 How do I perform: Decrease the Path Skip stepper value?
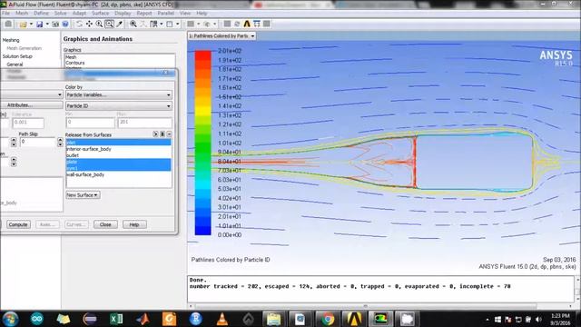[60, 144]
